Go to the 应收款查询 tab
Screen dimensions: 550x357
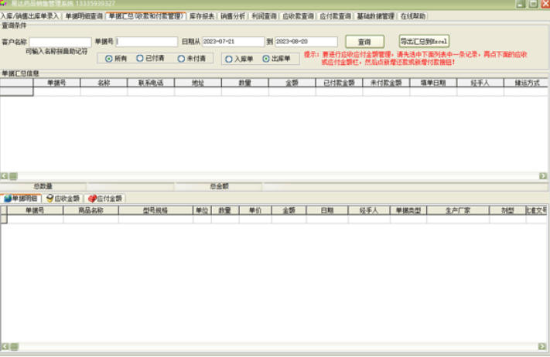click(x=298, y=16)
